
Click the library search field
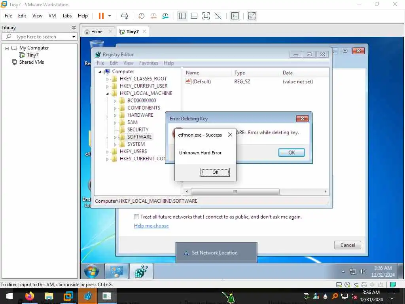[39, 37]
